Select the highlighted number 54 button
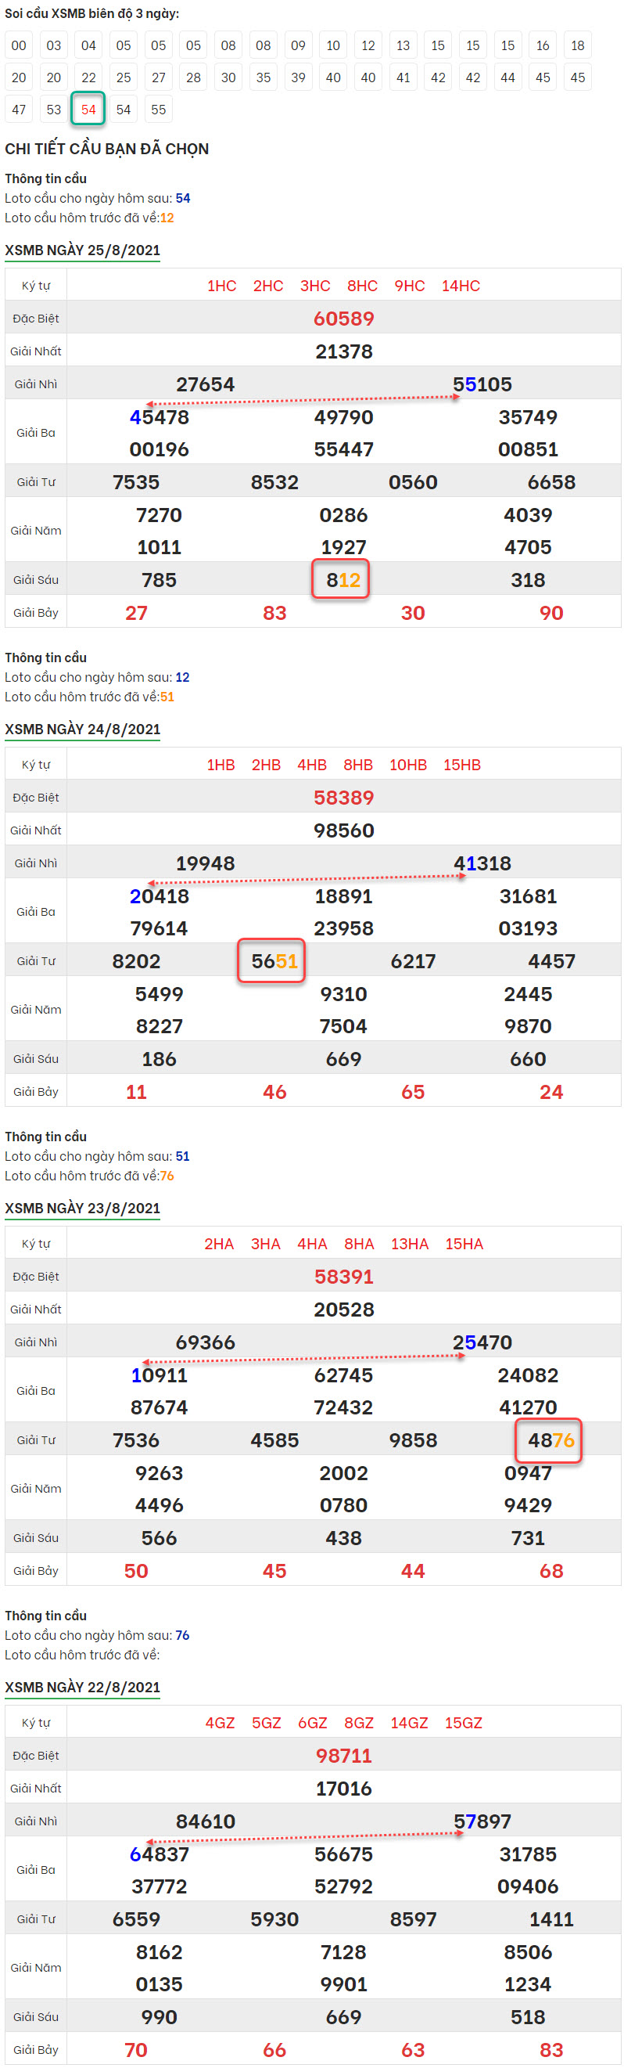 pyautogui.click(x=88, y=109)
